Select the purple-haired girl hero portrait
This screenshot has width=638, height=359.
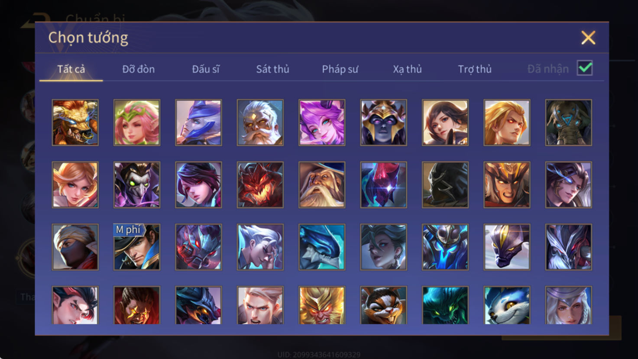(322, 123)
